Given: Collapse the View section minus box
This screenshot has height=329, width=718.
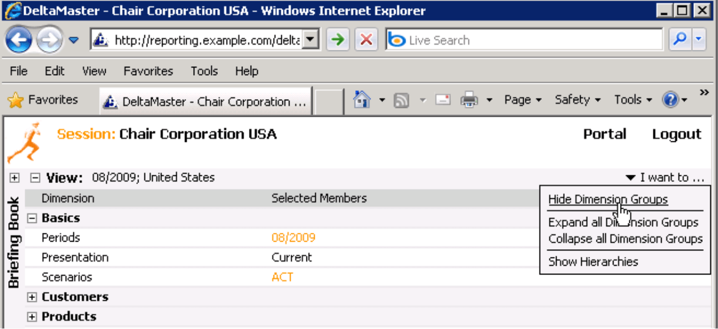Looking at the screenshot, I should pyautogui.click(x=35, y=178).
